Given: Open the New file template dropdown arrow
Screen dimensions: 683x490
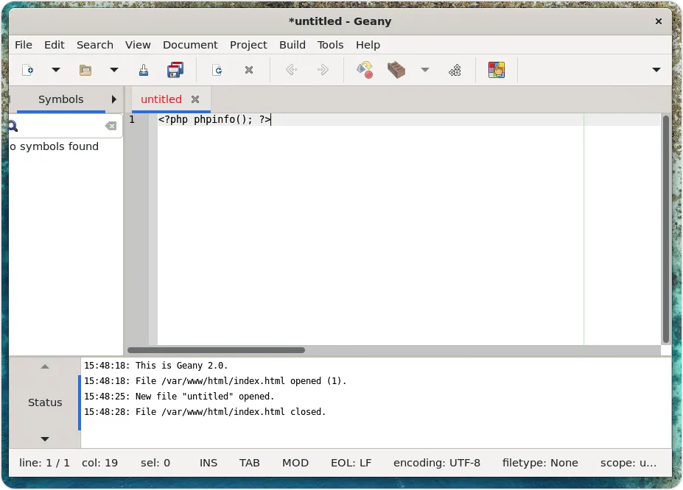Looking at the screenshot, I should point(56,70).
